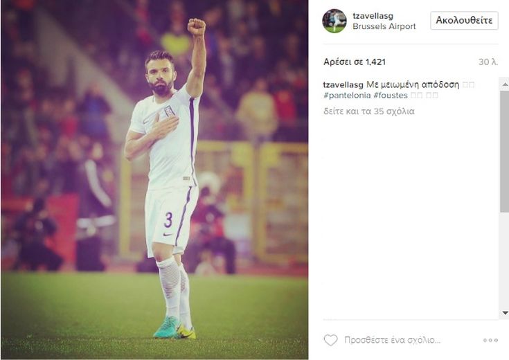509x360 pixels.
Task: Click the player's raised fist in photo
Action: 197,27
